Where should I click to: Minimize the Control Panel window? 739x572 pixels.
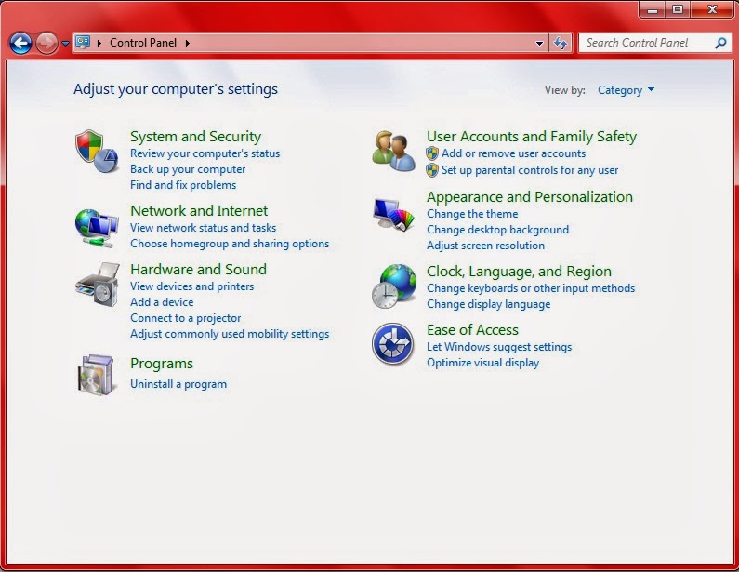(x=653, y=10)
